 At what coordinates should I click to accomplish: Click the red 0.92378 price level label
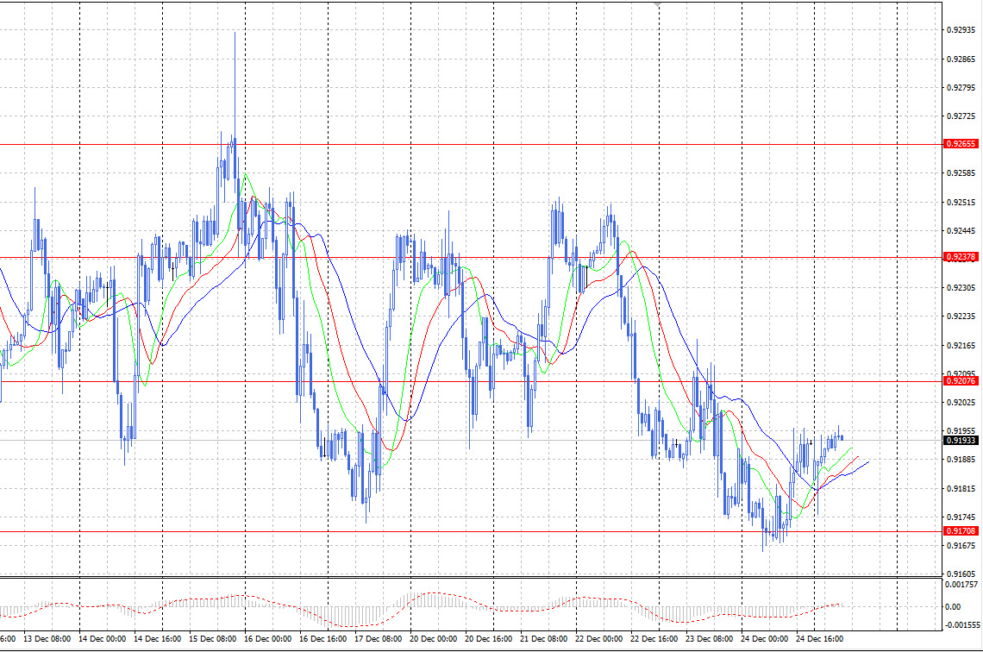961,257
